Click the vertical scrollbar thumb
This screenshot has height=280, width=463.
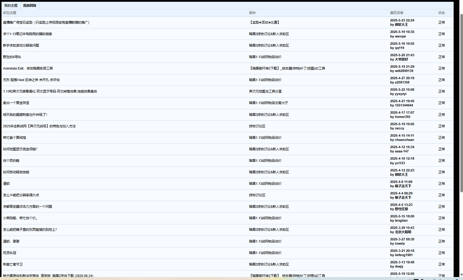[x=461, y=103]
